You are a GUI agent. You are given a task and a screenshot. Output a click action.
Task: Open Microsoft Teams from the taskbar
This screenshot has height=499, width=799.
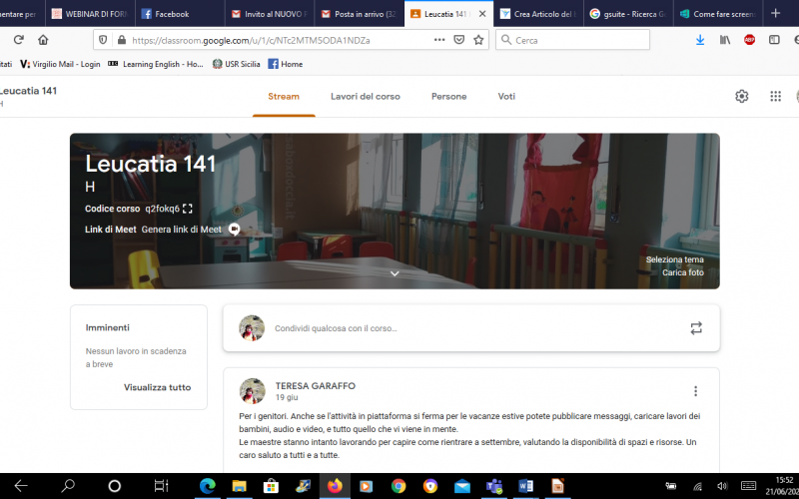point(493,486)
